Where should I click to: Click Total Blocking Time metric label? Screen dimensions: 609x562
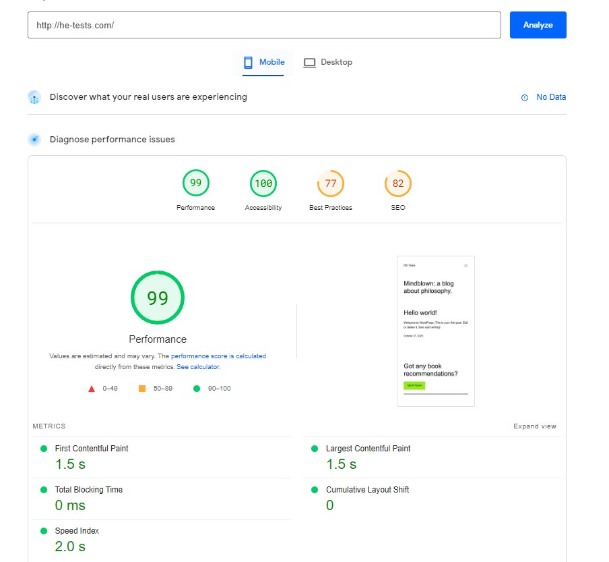[88, 490]
